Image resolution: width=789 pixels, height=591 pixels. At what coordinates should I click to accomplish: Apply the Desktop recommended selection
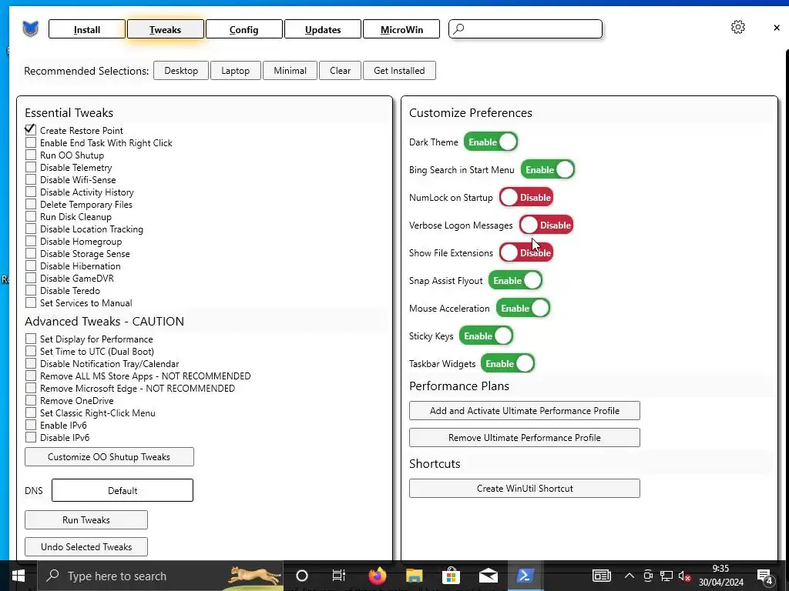(x=180, y=70)
